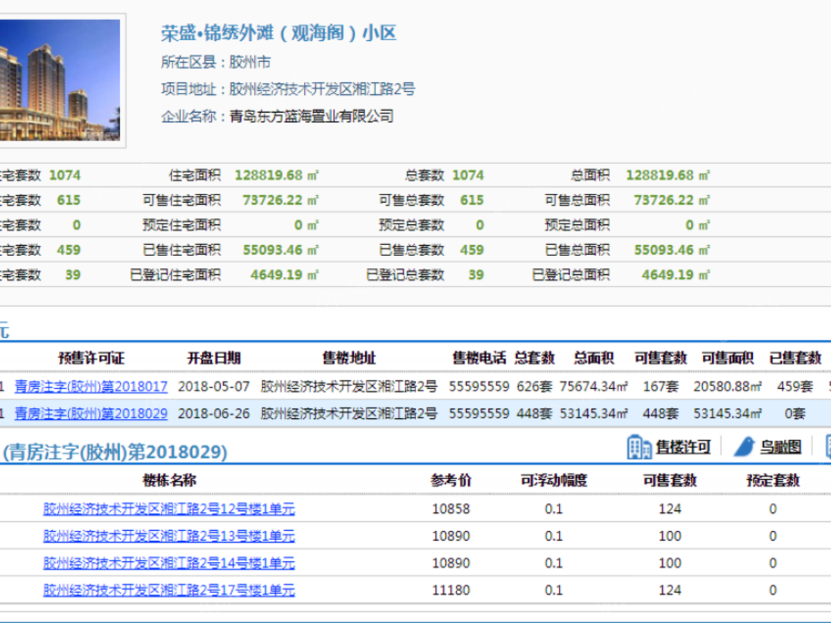Viewport: 831px width, 623px height.
Task: Click the section heading (青房注字(胶州)第2018029)
Action: 116,453
